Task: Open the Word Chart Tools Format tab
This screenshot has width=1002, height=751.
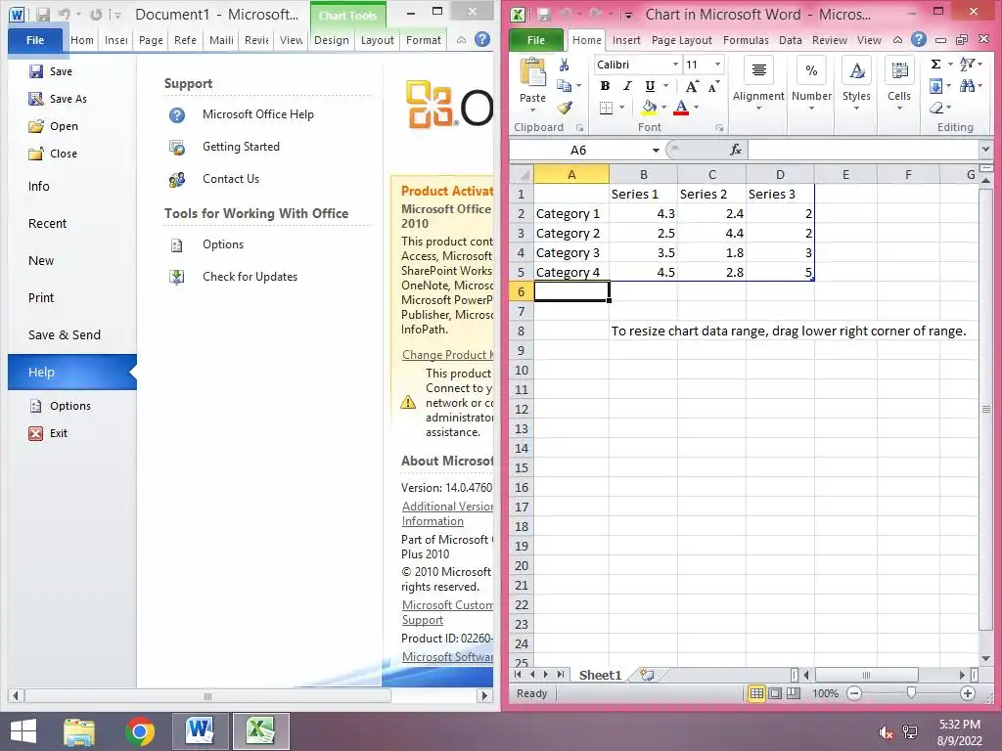Action: 424,40
